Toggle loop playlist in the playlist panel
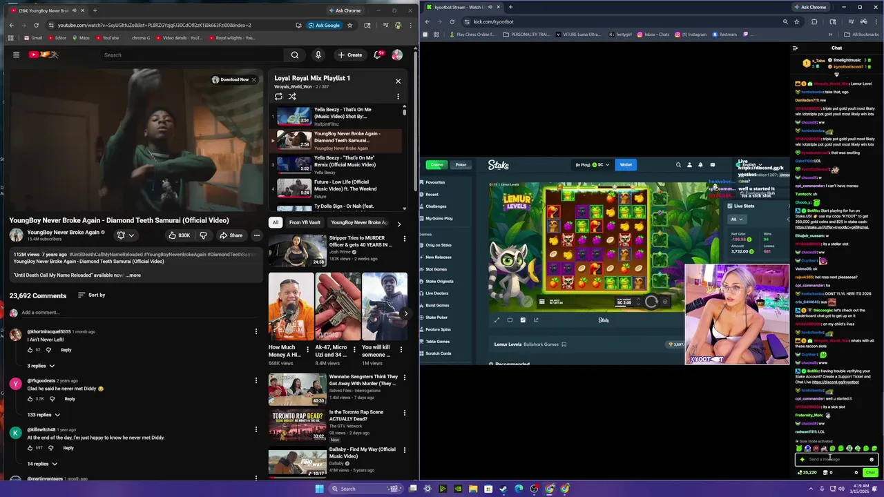The height and width of the screenshot is (497, 884). pos(278,96)
